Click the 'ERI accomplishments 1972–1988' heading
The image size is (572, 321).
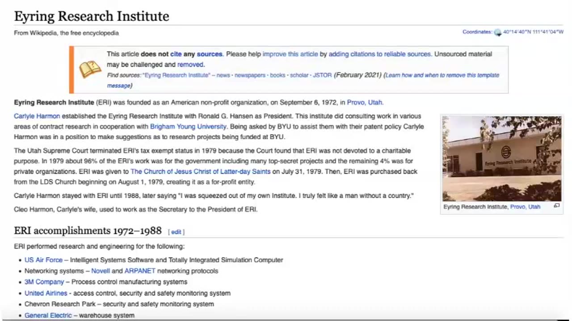[x=88, y=230]
